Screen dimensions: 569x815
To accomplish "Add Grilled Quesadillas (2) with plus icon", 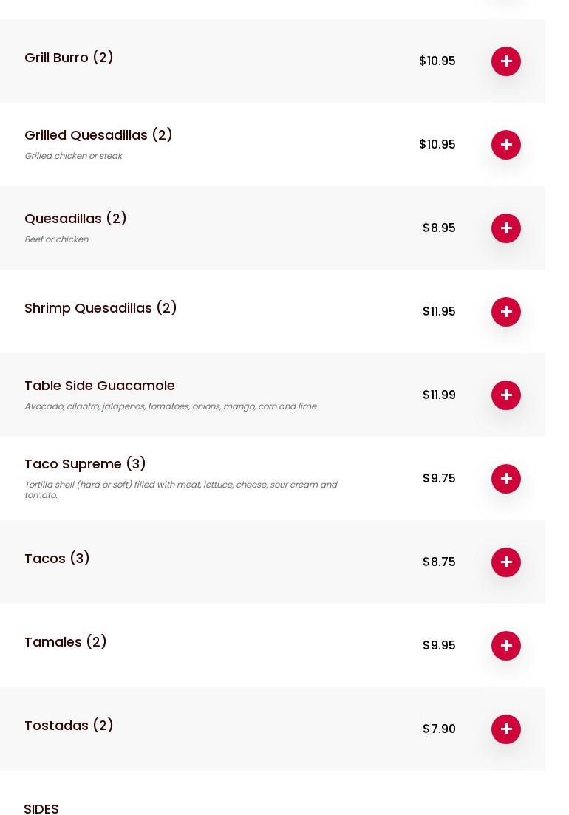I will (506, 145).
